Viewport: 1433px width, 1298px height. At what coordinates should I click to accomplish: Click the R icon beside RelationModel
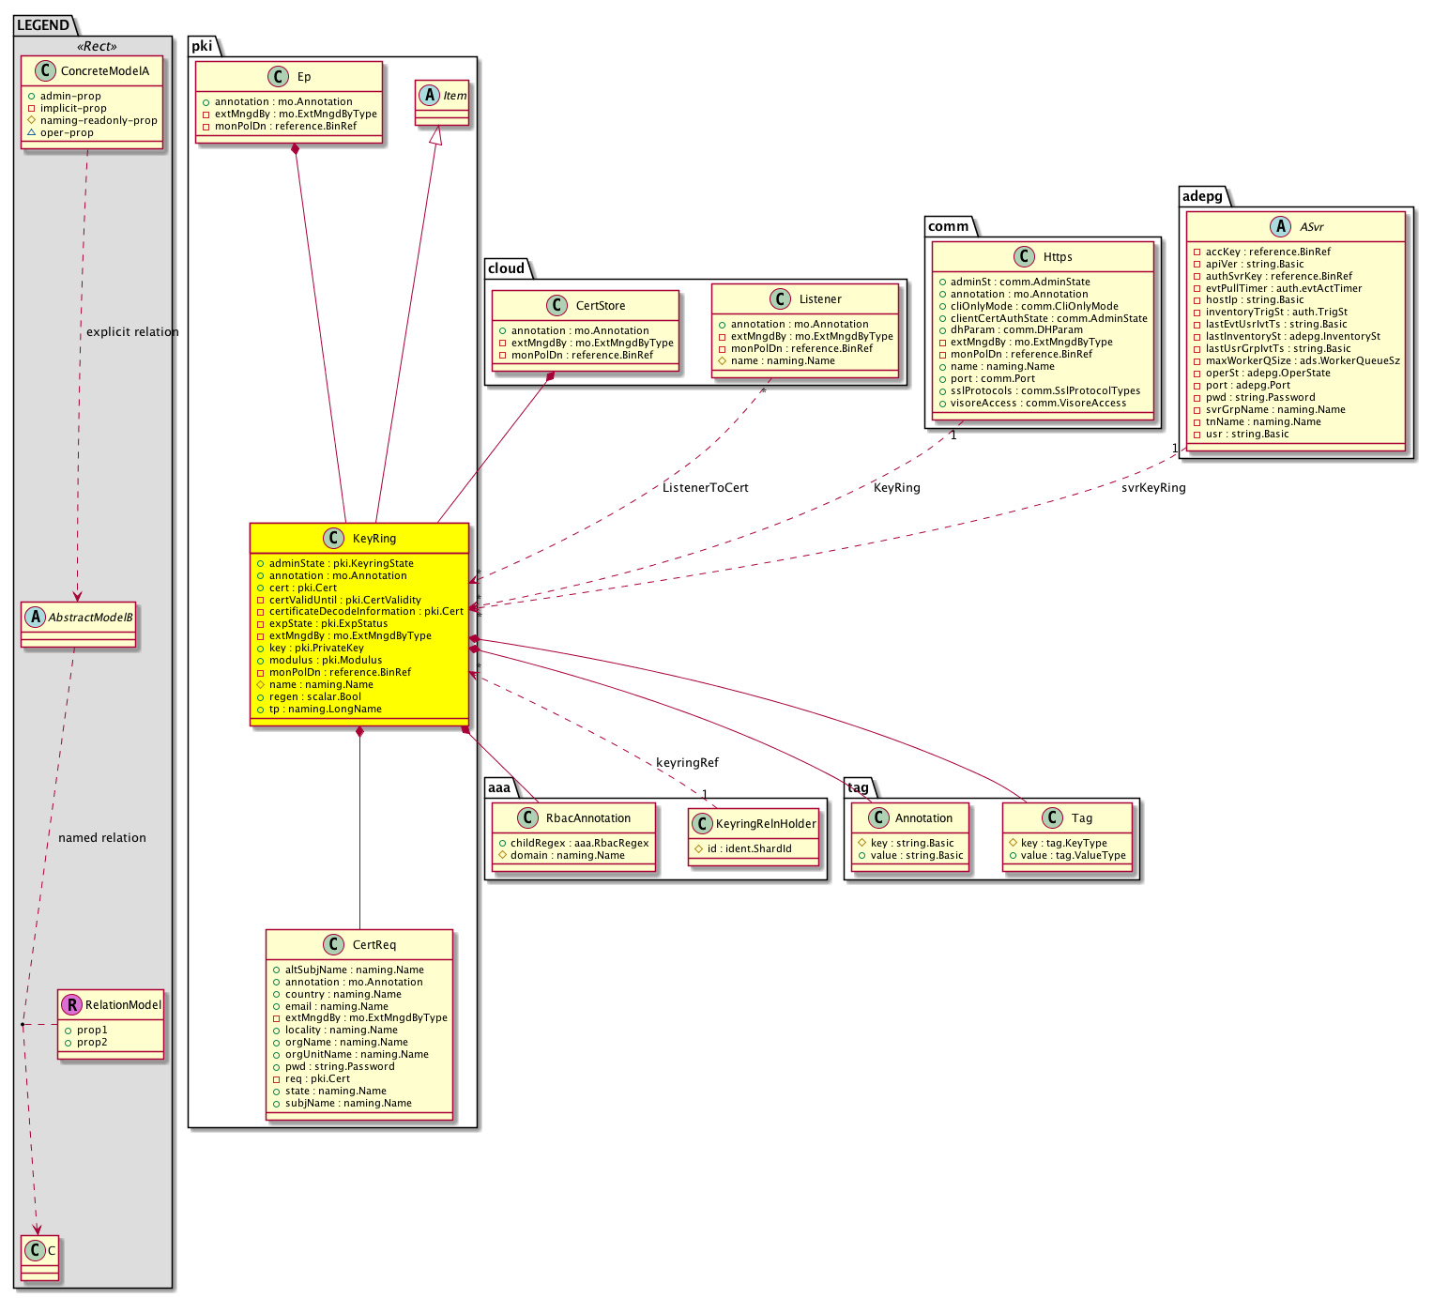click(71, 1004)
